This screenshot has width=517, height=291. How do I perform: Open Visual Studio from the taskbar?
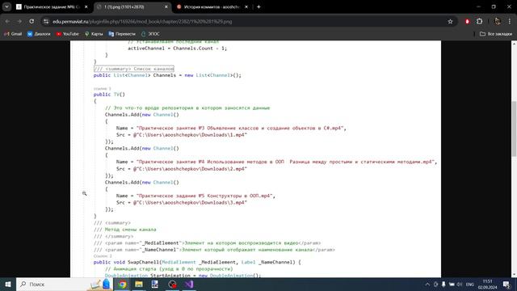(x=189, y=284)
